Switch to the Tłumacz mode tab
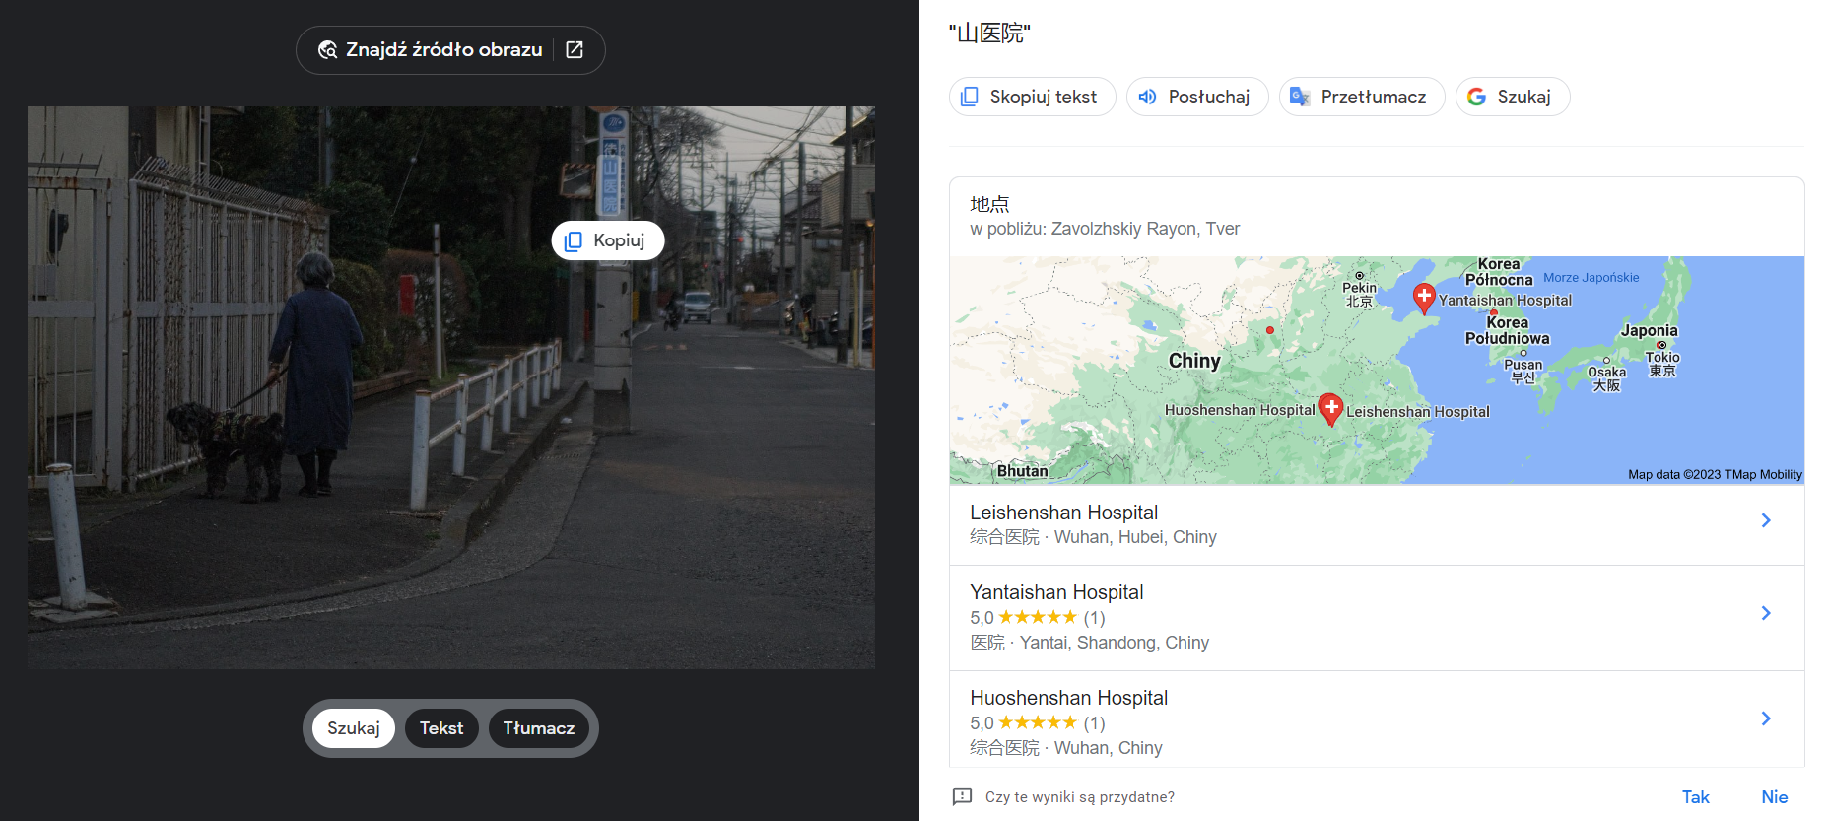This screenshot has height=821, width=1828. [538, 728]
